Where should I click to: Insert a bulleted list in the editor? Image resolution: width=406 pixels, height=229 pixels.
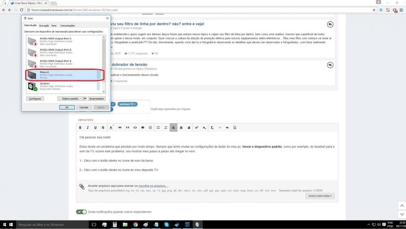click(158, 127)
